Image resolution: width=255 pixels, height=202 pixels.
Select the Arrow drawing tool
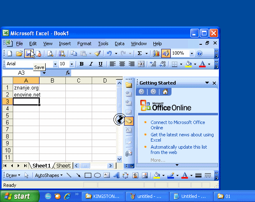click(x=79, y=175)
